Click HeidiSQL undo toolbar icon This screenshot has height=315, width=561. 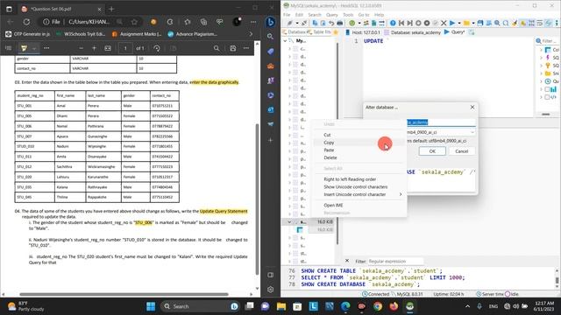pos(331,24)
